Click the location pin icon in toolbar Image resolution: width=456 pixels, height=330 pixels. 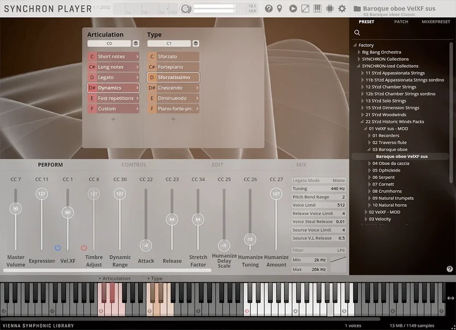(279, 9)
